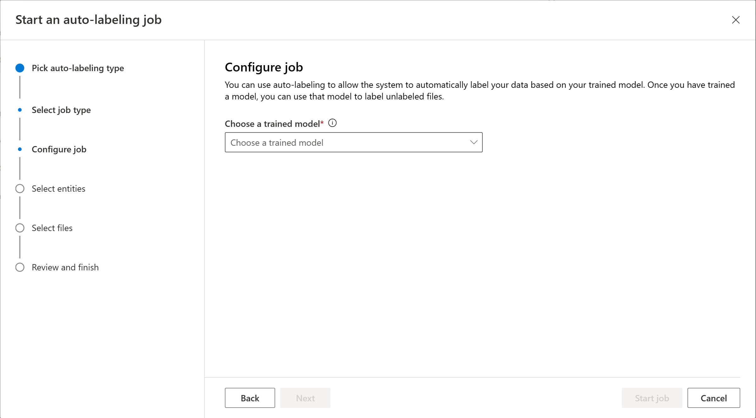Click the filled blue circle for Pick auto-labeling type
The image size is (756, 418).
click(20, 68)
